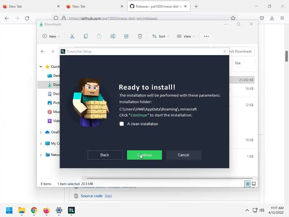Click the Search Downloads field
The width and height of the screenshot is (289, 217).
click(x=242, y=51)
